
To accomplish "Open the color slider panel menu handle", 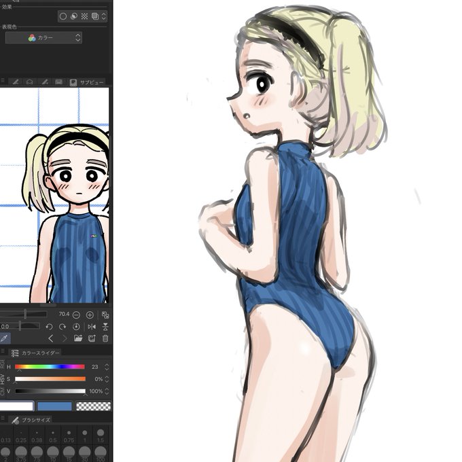I will (x=2, y=351).
